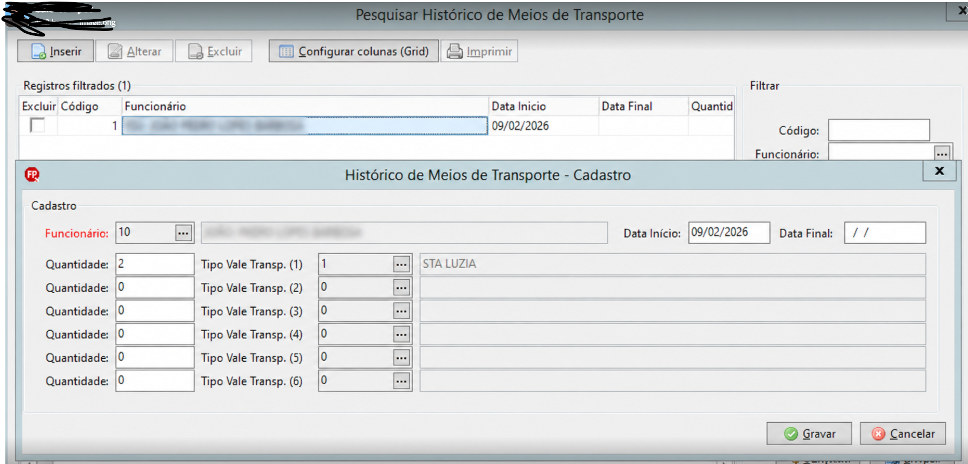The height and width of the screenshot is (464, 968).
Task: Click Quantidade field for Tipo Vale Transp. (5)
Action: 155,357
